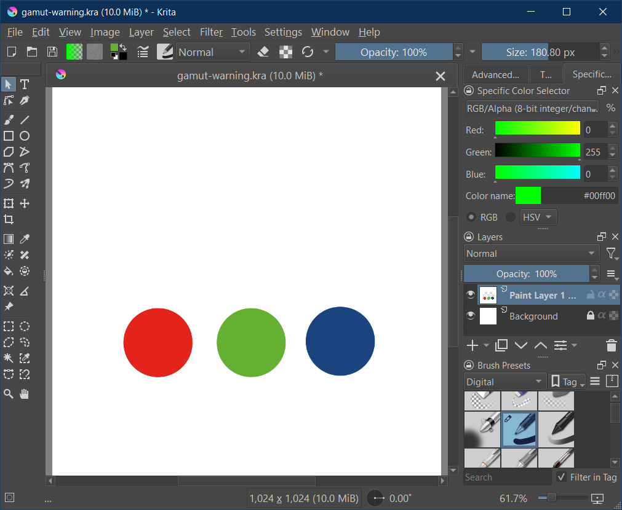Select the Pan hand tool
Image resolution: width=622 pixels, height=510 pixels.
tap(25, 394)
